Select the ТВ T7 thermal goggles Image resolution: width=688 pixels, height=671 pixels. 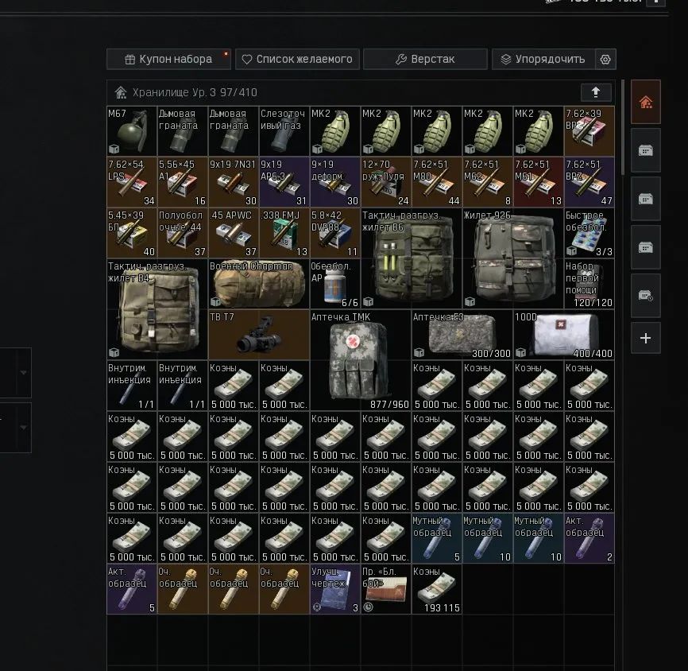coord(259,335)
